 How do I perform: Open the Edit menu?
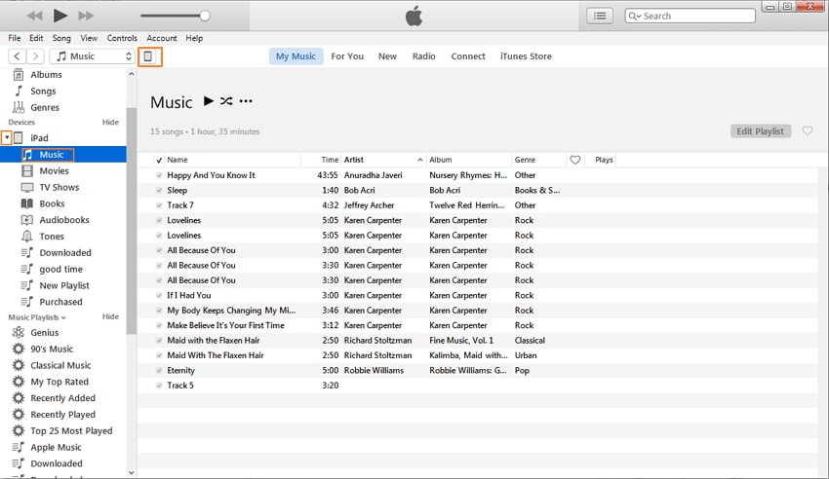click(x=36, y=38)
